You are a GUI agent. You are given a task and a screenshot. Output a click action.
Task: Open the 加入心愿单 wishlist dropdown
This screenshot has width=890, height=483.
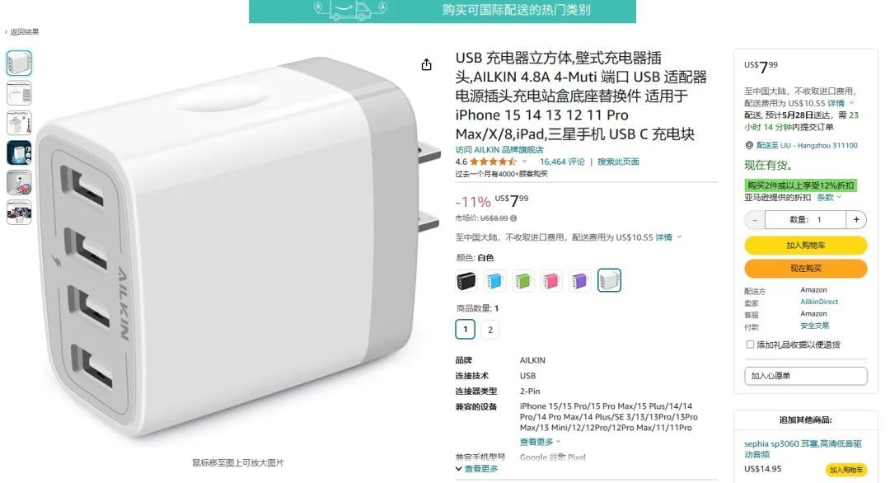[x=805, y=376]
